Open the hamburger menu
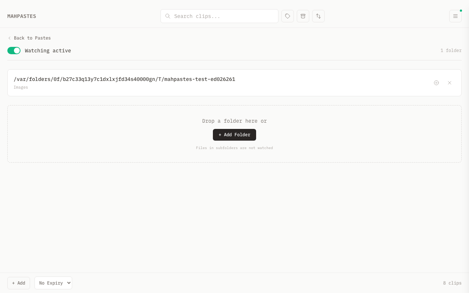469x293 pixels. 455,16
